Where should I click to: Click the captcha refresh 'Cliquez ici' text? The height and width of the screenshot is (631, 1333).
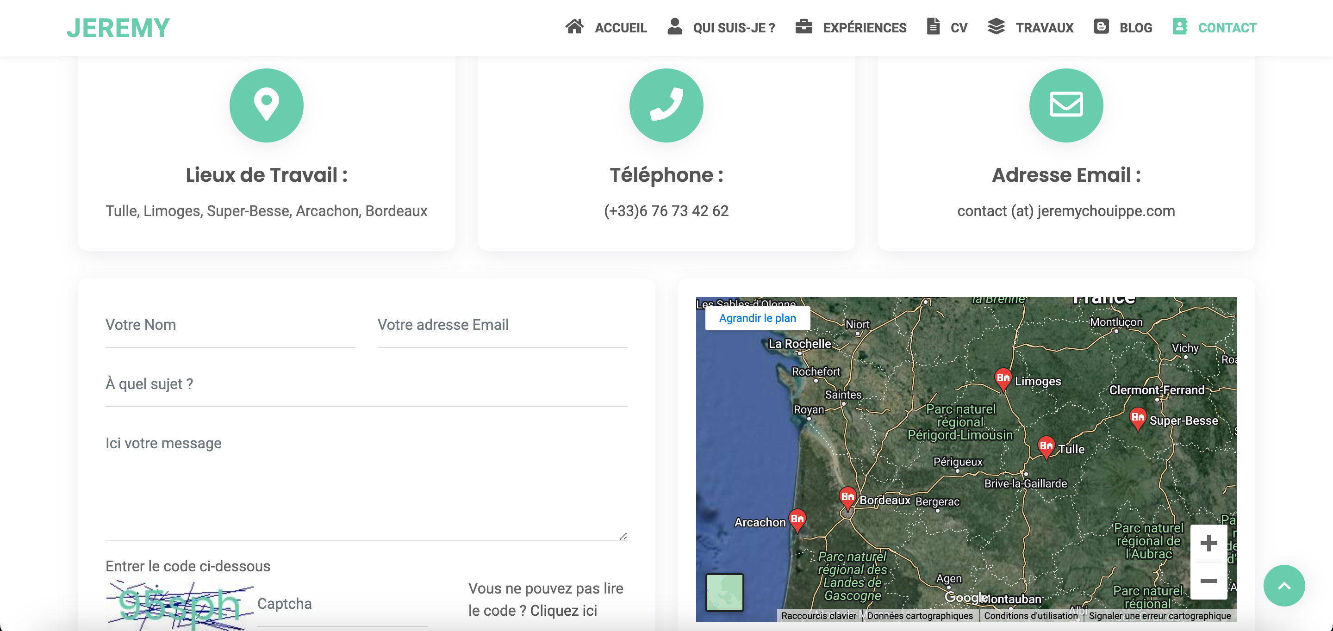[x=563, y=610]
